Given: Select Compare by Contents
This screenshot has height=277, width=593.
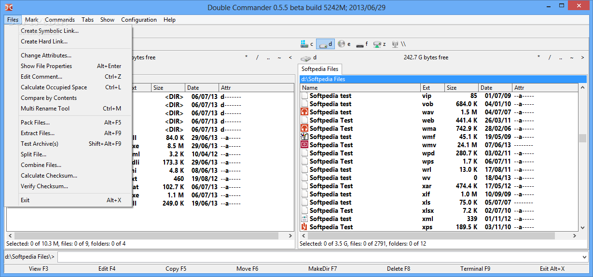Looking at the screenshot, I should click(68, 98).
